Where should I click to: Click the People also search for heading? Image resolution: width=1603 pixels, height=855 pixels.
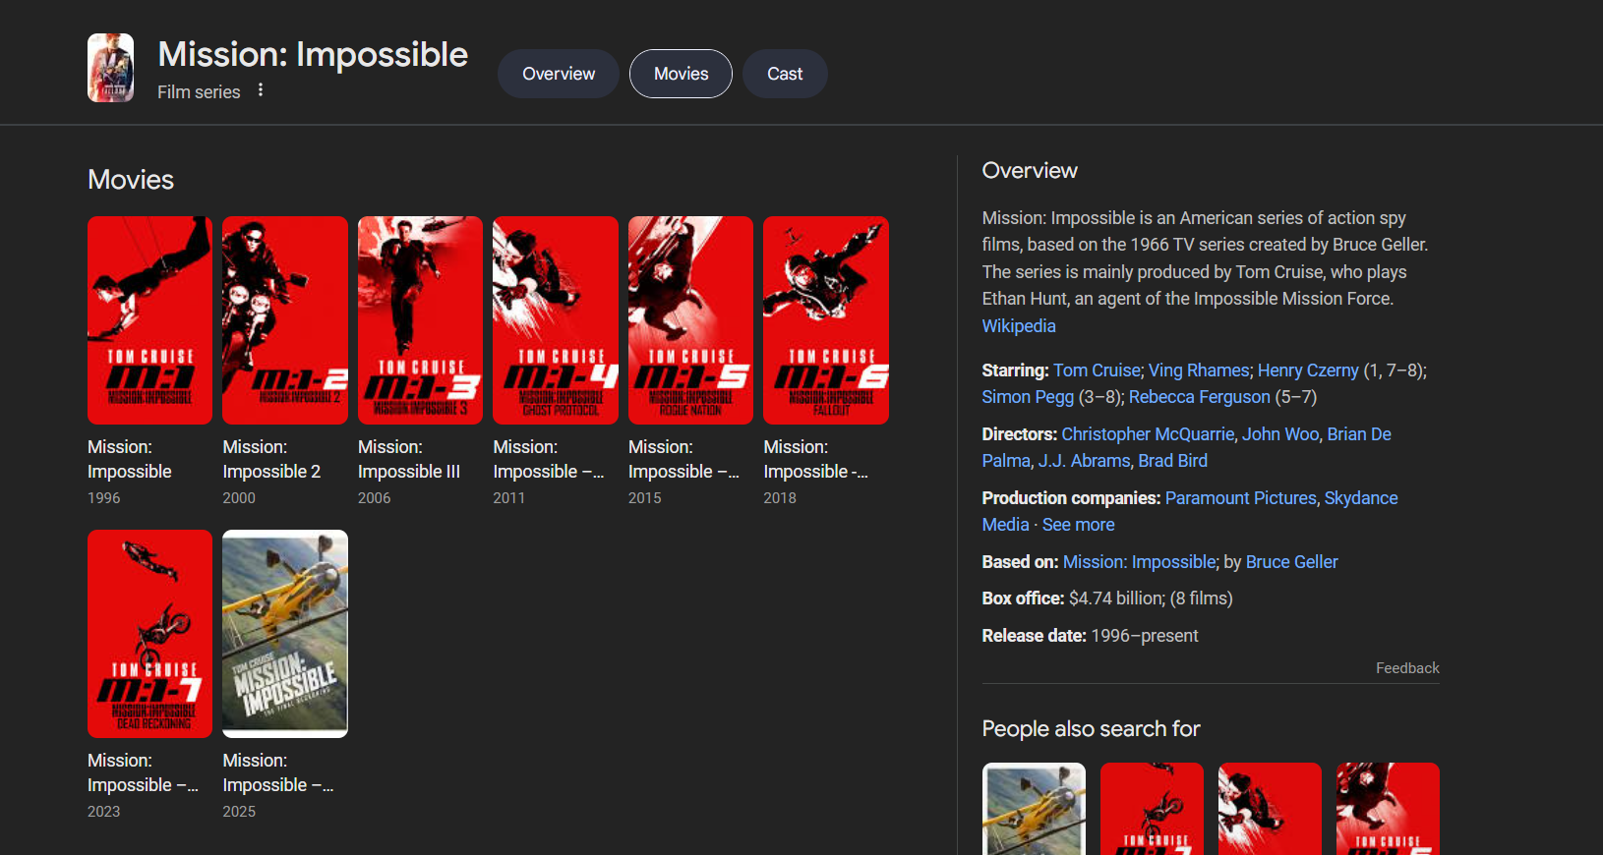click(1091, 729)
